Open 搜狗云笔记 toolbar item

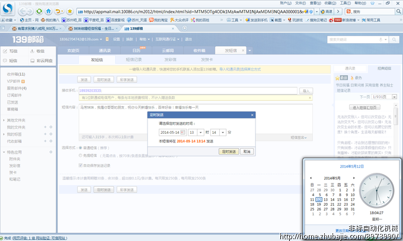(316, 20)
